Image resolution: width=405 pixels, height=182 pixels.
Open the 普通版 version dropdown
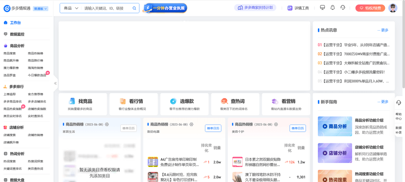coord(41,8)
